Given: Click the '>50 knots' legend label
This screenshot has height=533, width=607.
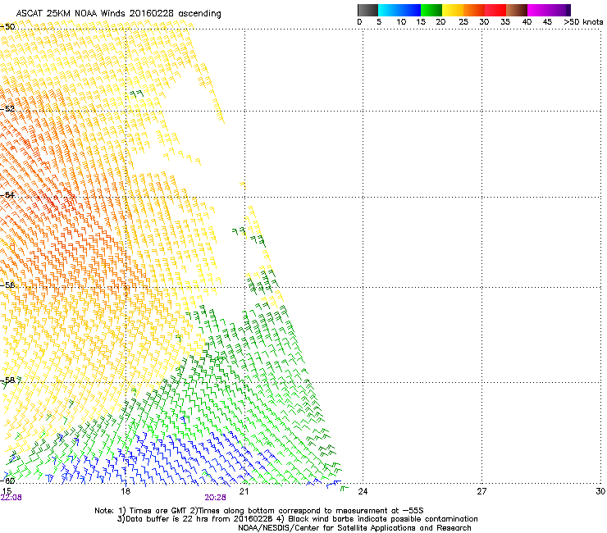Looking at the screenshot, I should point(583,22).
